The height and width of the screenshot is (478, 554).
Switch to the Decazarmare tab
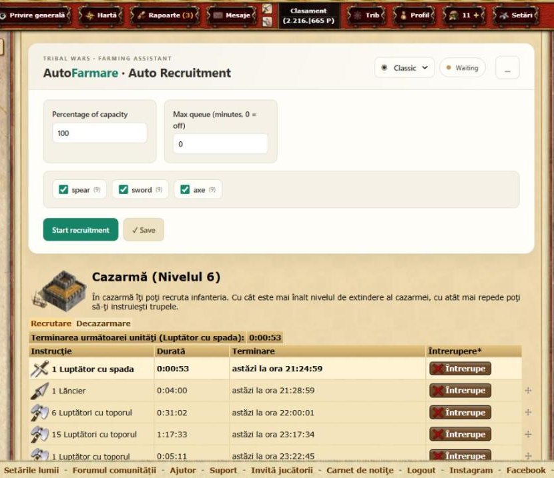pos(103,323)
